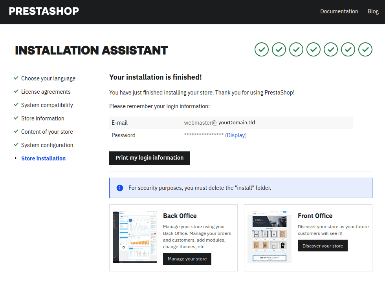Viewport: 385px width, 282px height.
Task: Click the Discover your store button
Action: 323,246
